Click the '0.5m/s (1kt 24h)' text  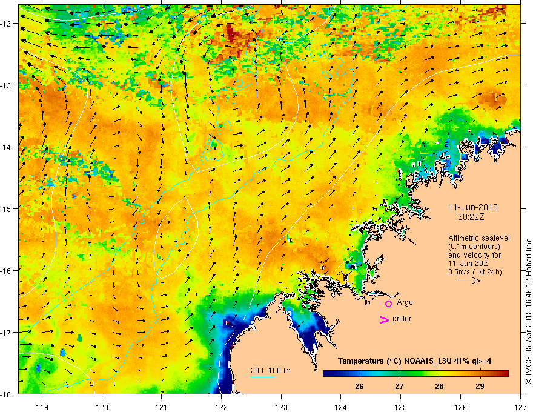[475, 272]
